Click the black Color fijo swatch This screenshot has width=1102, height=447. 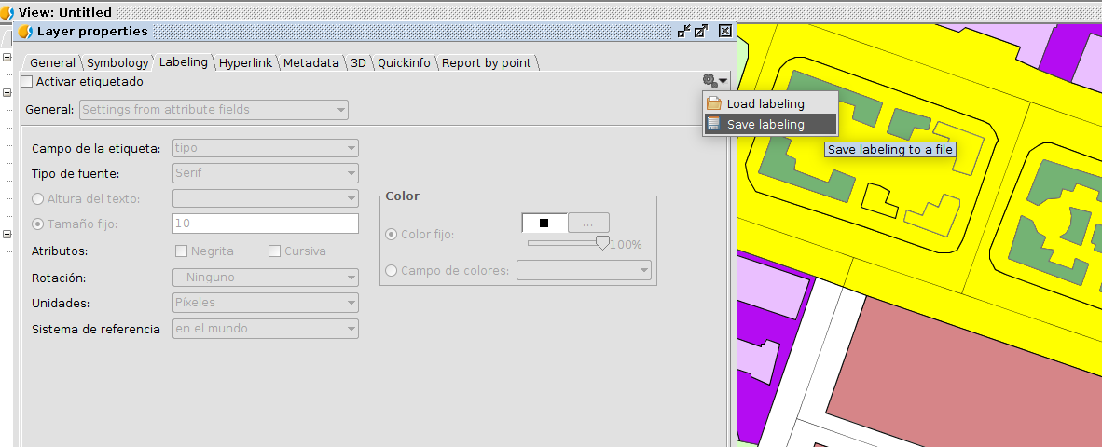click(544, 223)
